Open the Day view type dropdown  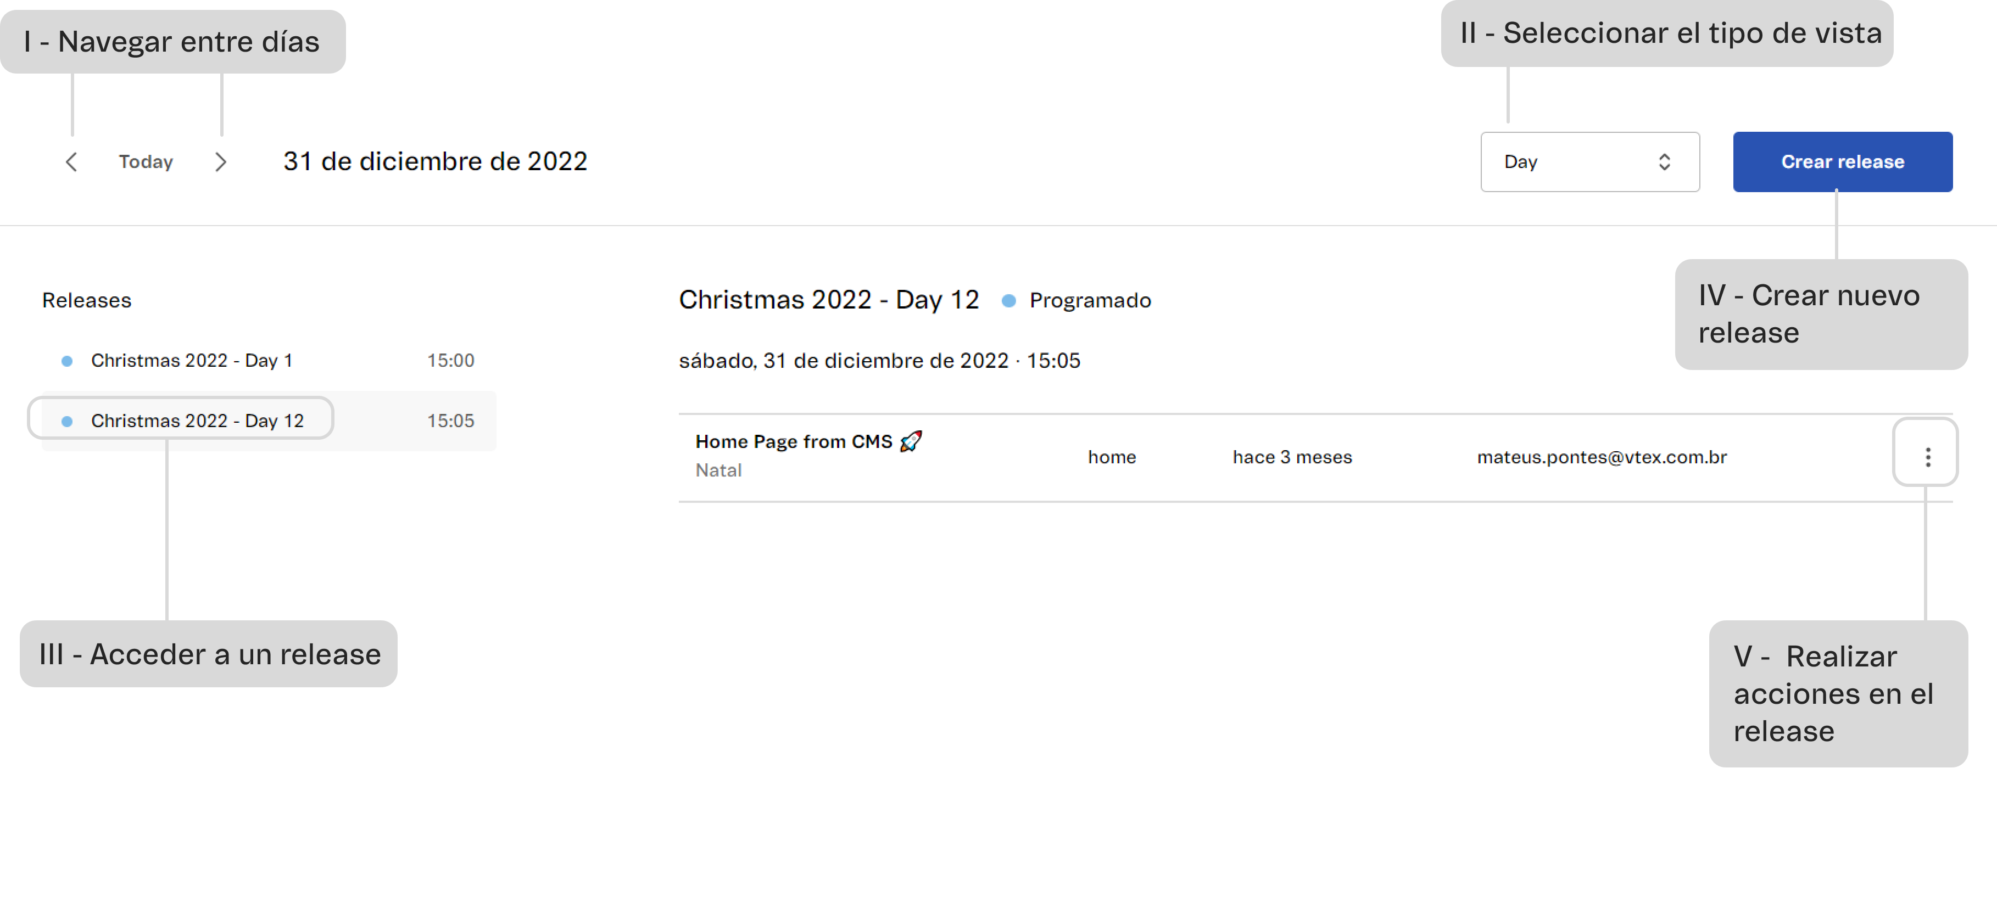coord(1589,162)
